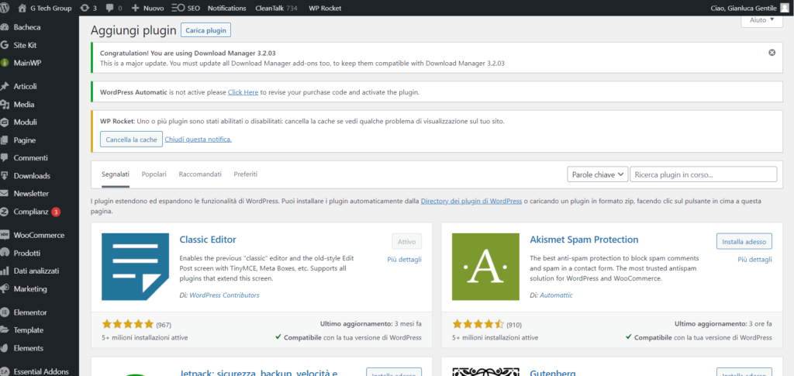
Task: Click Chiudi questa notifica link
Action: [x=198, y=140]
